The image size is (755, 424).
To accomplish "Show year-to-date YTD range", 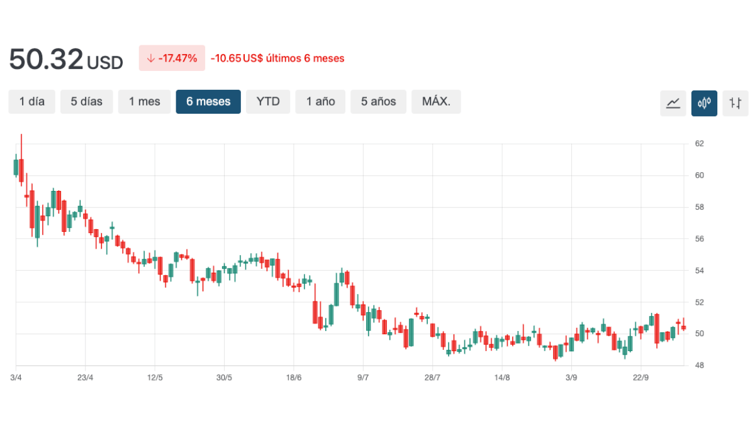I will tap(268, 102).
